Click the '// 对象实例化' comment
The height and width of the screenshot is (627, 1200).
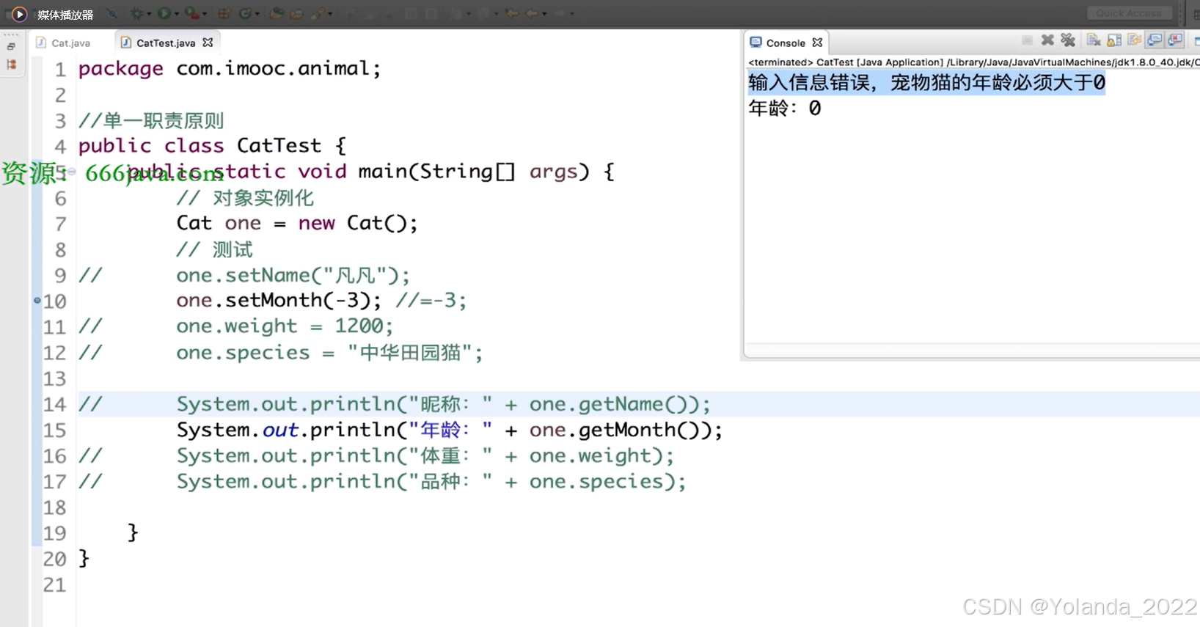click(245, 198)
